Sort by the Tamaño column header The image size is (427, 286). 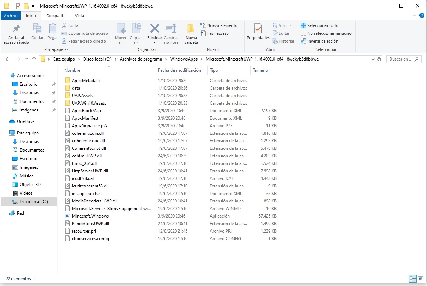pos(260,70)
